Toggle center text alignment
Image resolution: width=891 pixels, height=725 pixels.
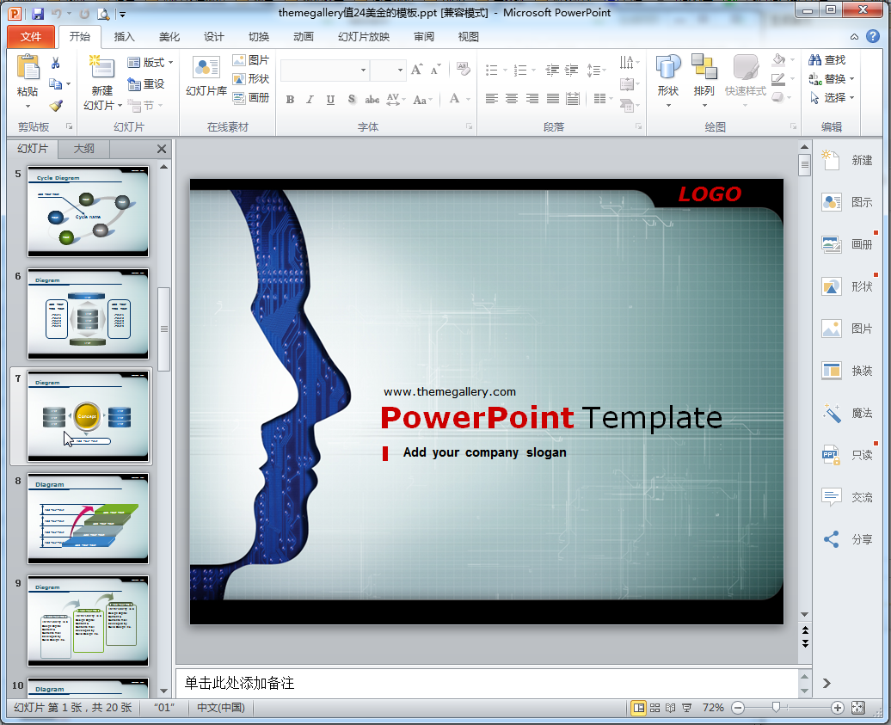coord(512,99)
